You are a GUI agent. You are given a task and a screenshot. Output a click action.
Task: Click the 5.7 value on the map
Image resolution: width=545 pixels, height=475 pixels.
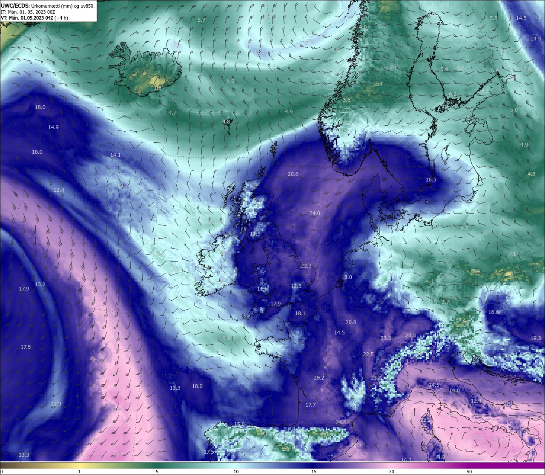202,20
